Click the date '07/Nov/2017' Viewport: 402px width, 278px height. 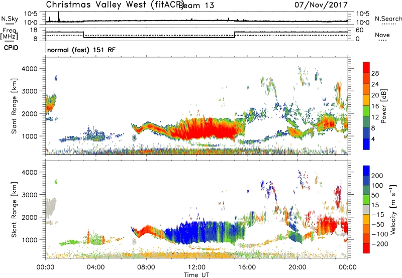pyautogui.click(x=321, y=5)
